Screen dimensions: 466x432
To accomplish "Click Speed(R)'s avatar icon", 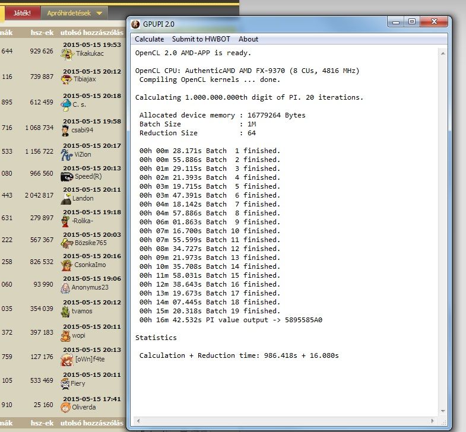I will tap(67, 177).
